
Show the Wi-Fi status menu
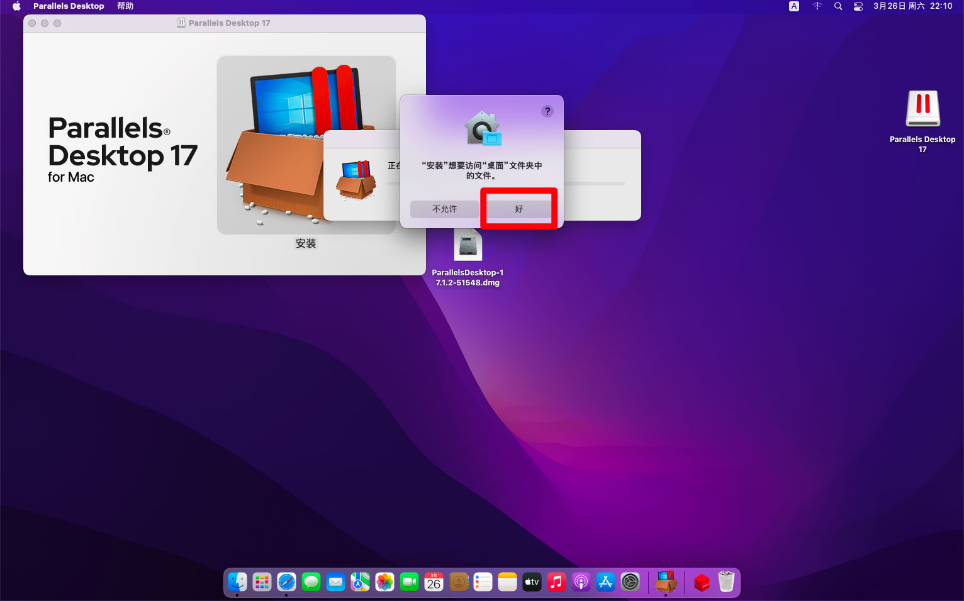coord(817,6)
